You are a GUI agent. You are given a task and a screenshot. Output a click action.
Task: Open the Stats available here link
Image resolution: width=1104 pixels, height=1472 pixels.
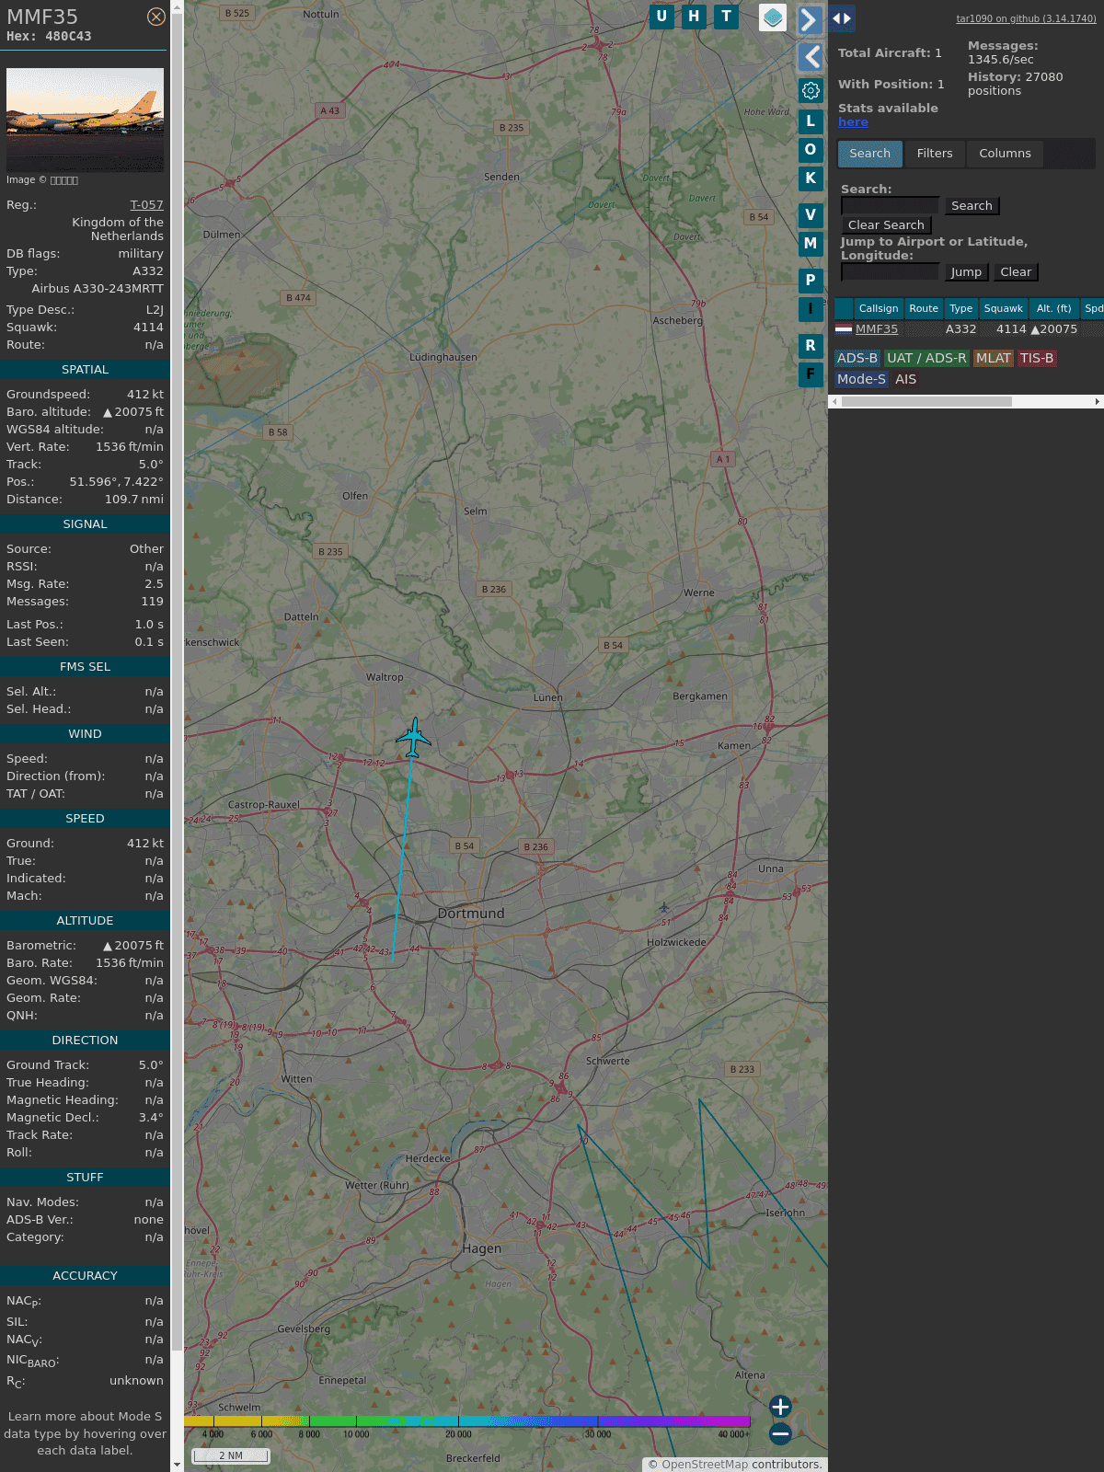[x=853, y=122]
